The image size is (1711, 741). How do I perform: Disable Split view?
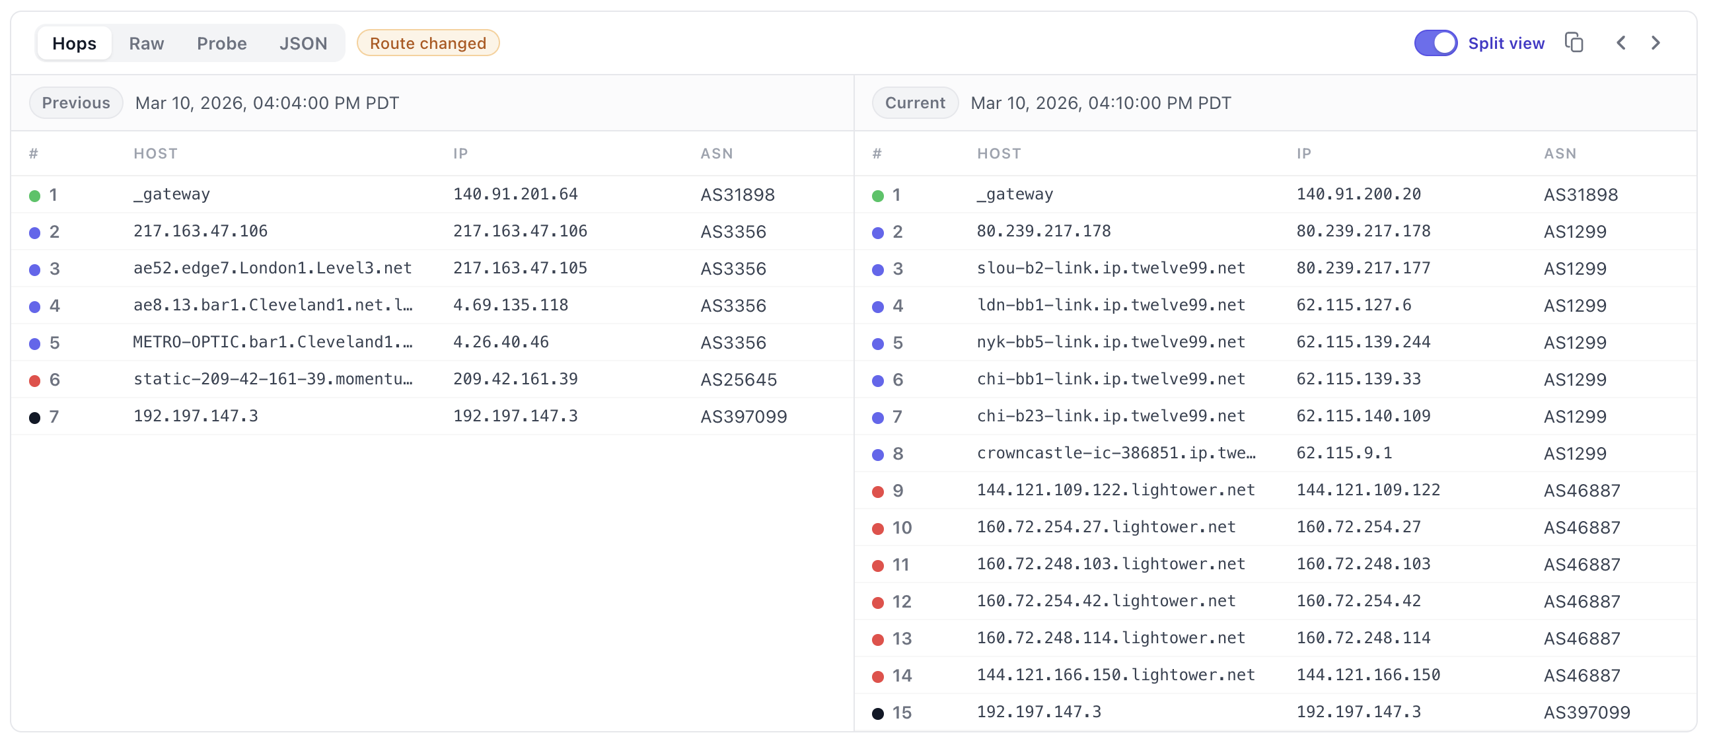1436,42
